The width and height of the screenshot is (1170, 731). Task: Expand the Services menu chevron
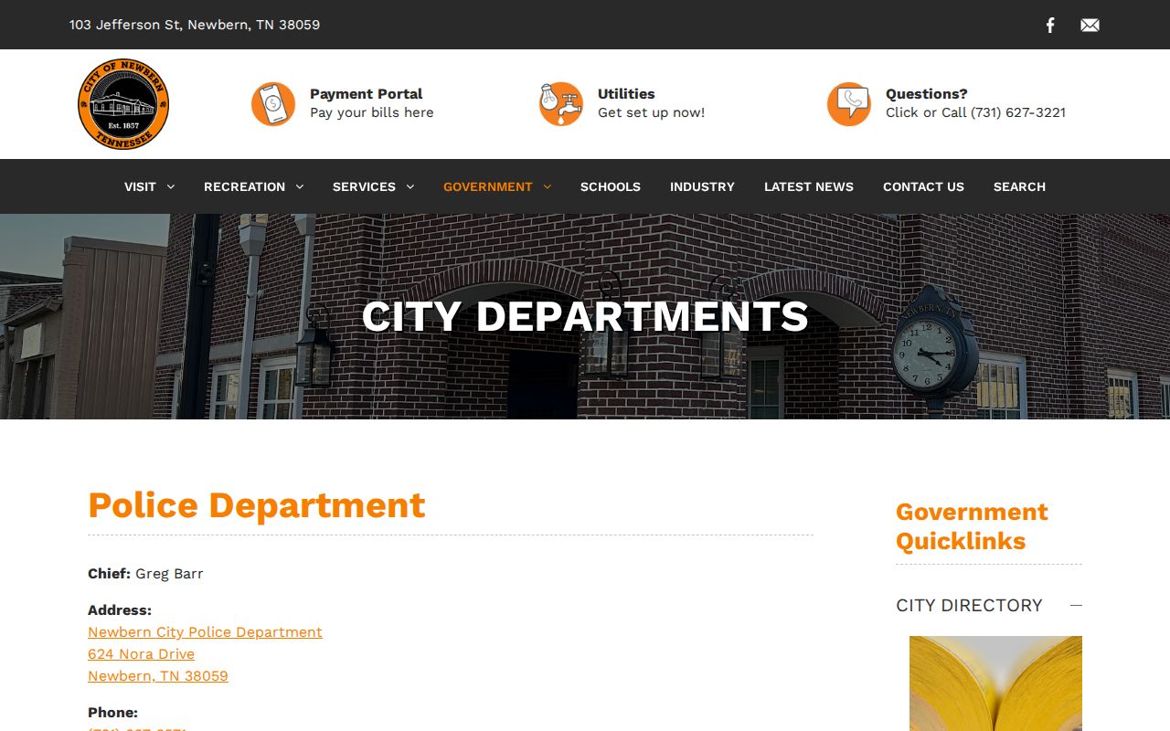point(410,186)
